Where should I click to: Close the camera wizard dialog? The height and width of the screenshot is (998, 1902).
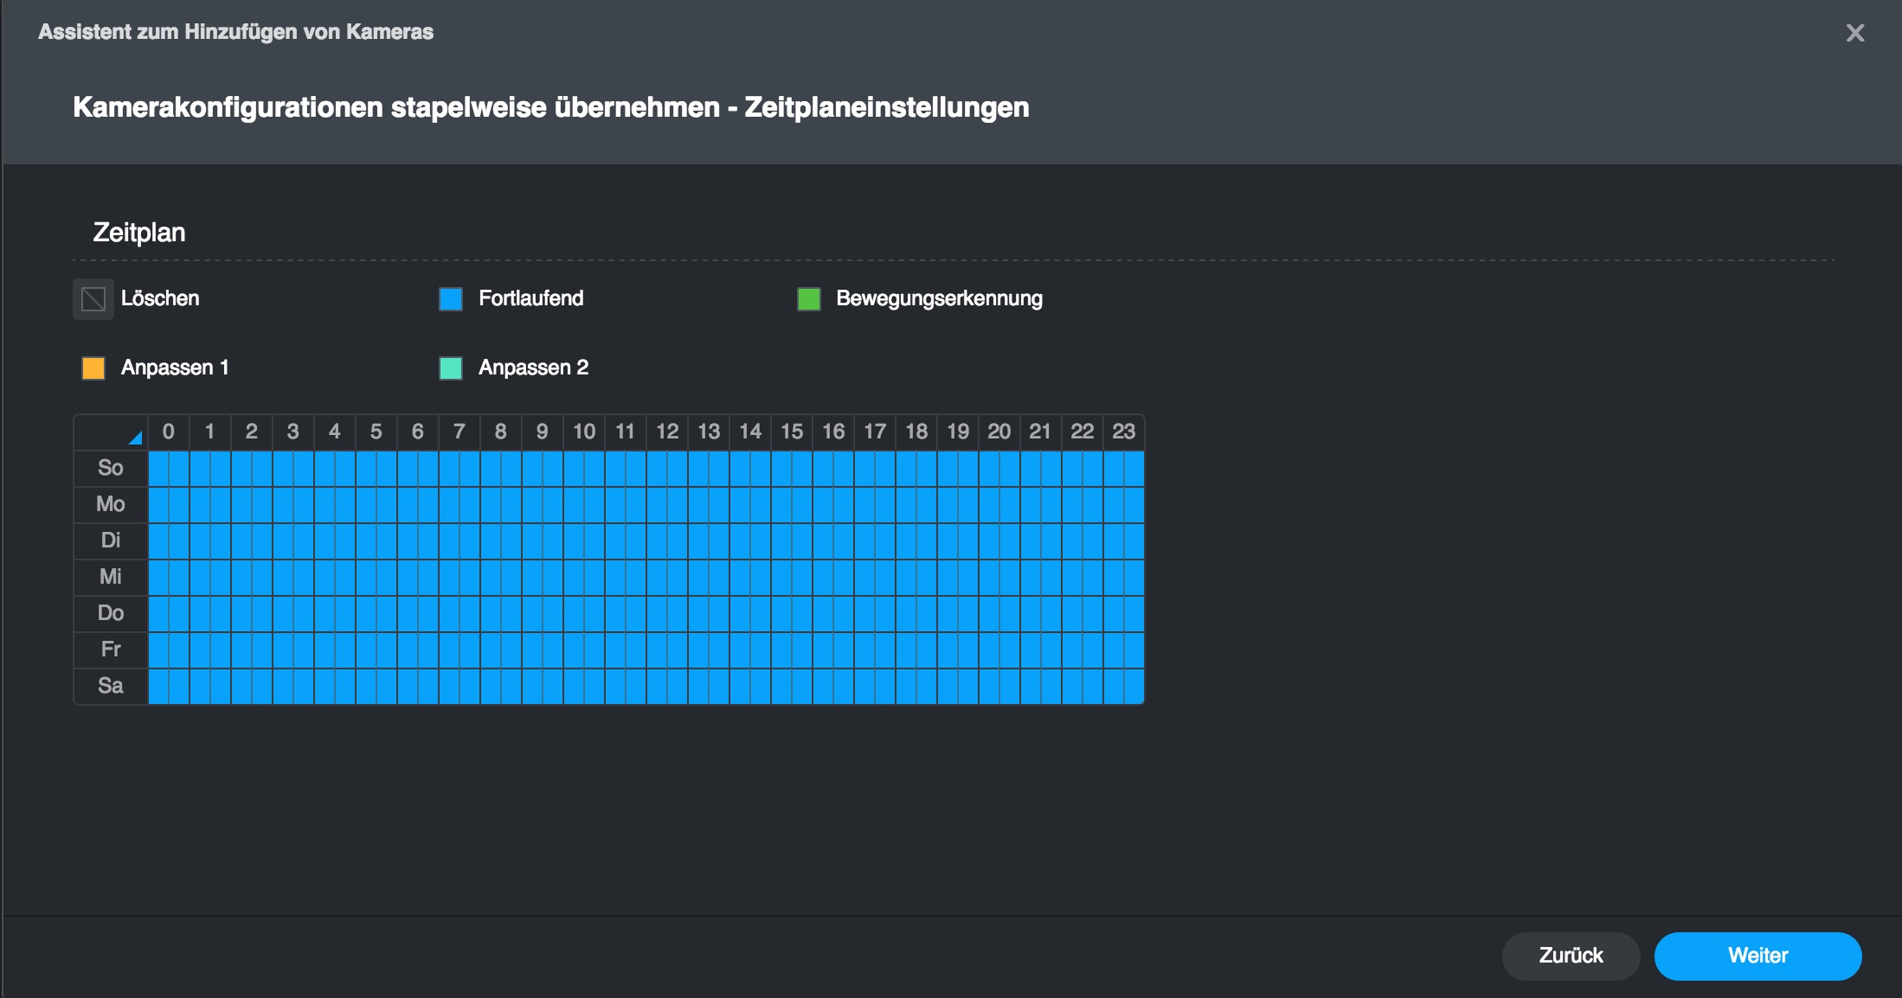[x=1854, y=33]
